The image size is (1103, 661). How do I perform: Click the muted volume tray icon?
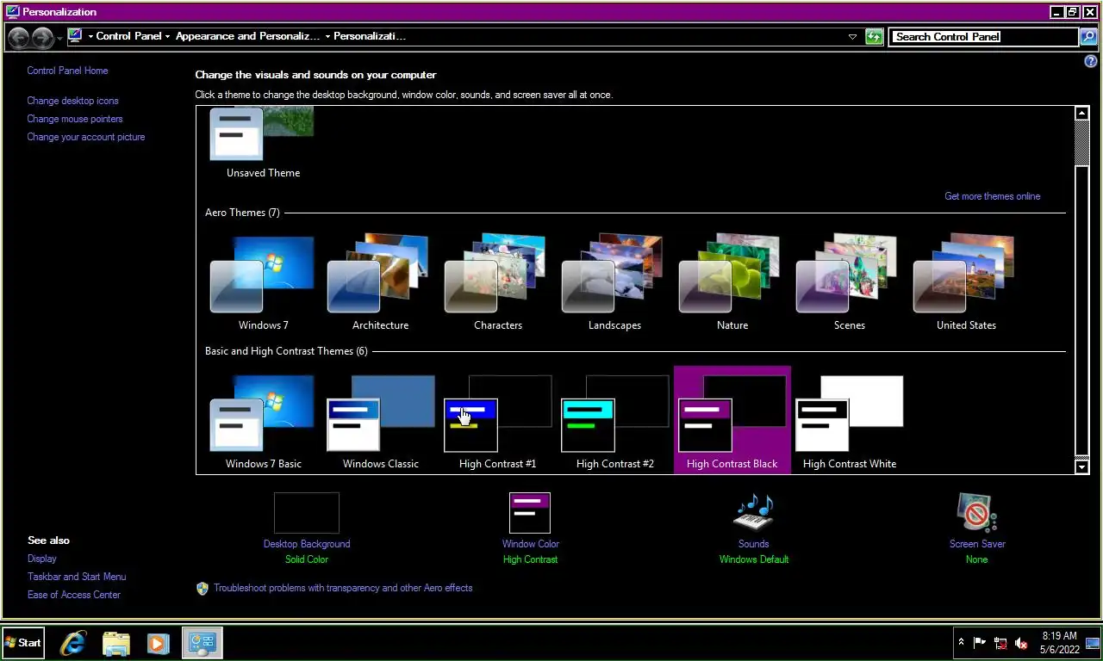[1021, 642]
